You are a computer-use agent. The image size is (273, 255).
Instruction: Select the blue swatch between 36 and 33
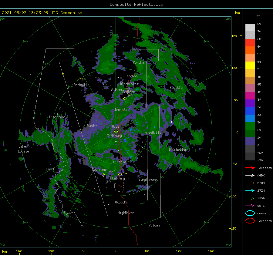(250, 111)
